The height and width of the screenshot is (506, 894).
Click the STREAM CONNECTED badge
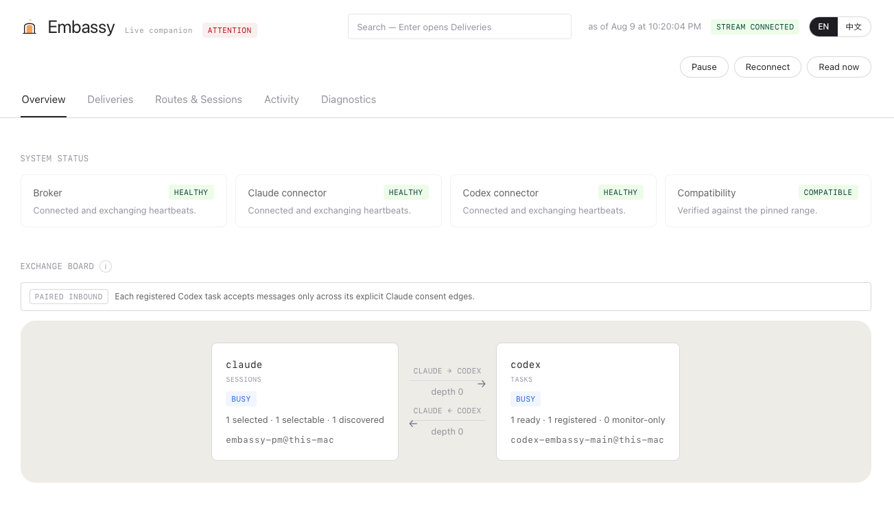click(755, 27)
